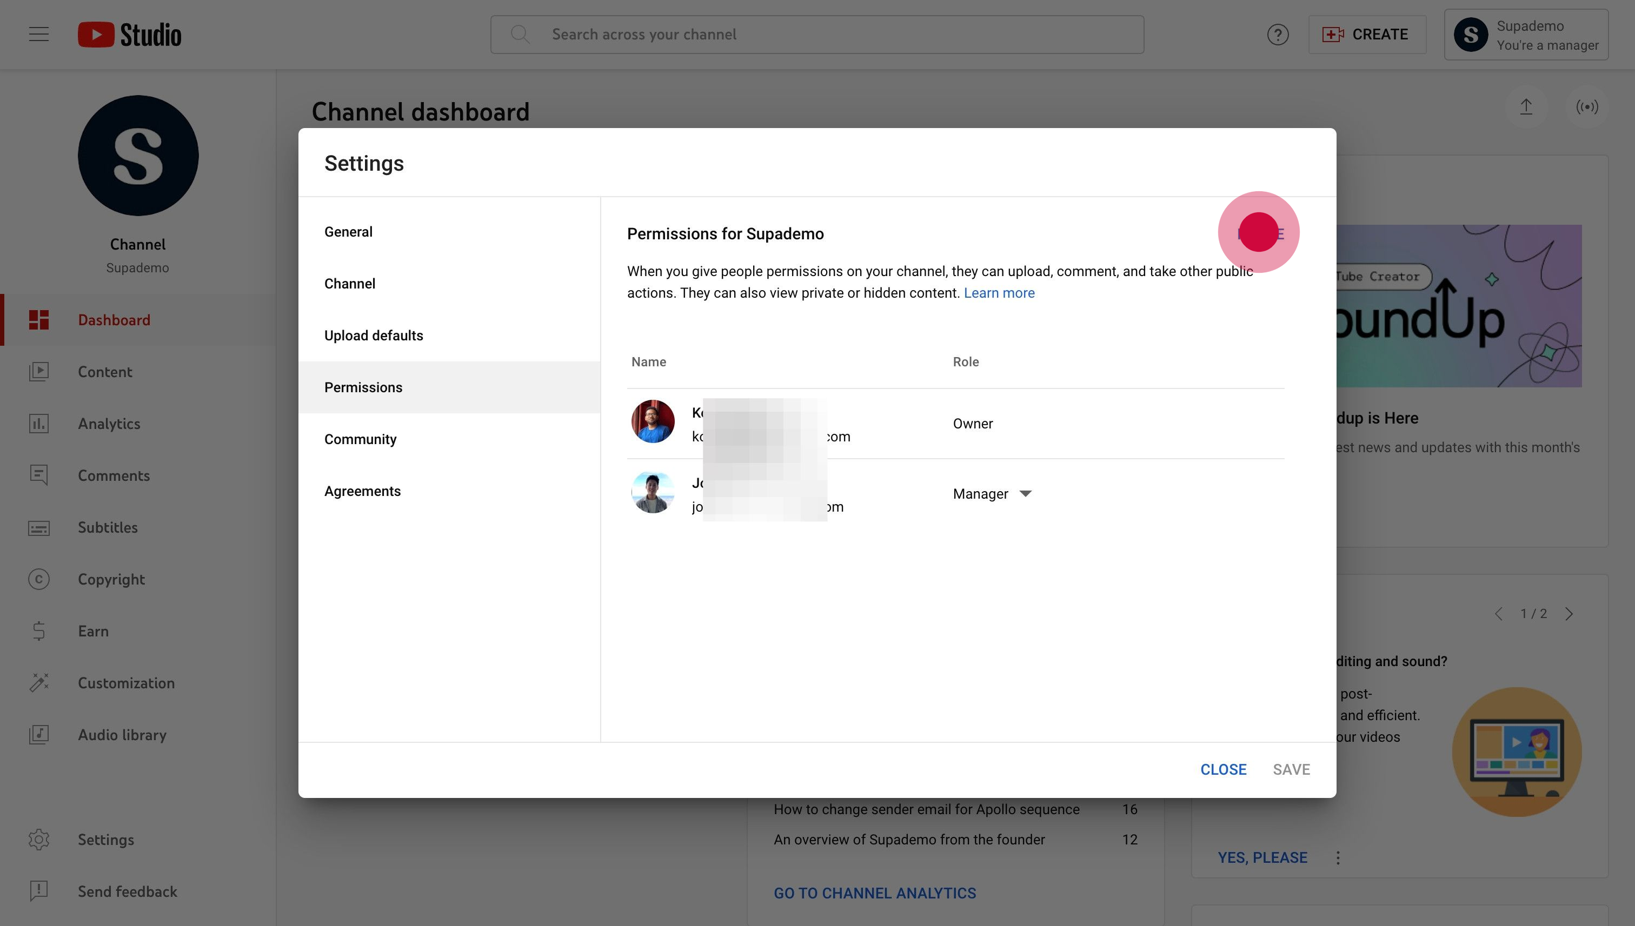Viewport: 1635px width, 926px height.
Task: Open Settings in sidebar
Action: point(138,840)
